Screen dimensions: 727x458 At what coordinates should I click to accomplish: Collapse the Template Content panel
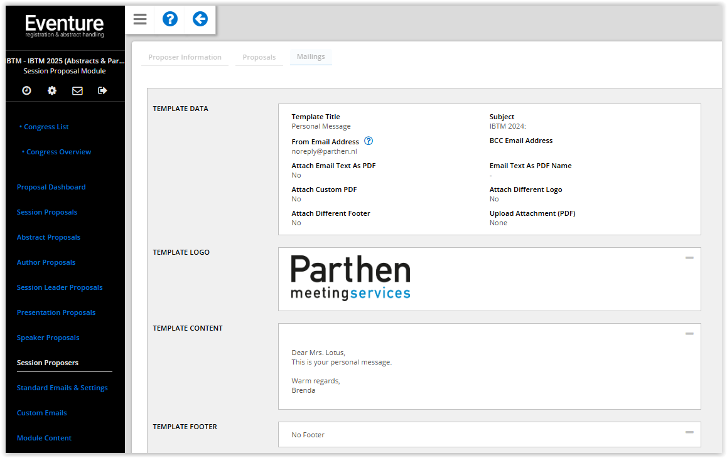(689, 334)
